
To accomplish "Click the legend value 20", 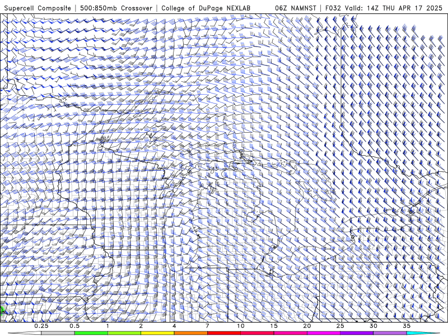I will [x=307, y=326].
